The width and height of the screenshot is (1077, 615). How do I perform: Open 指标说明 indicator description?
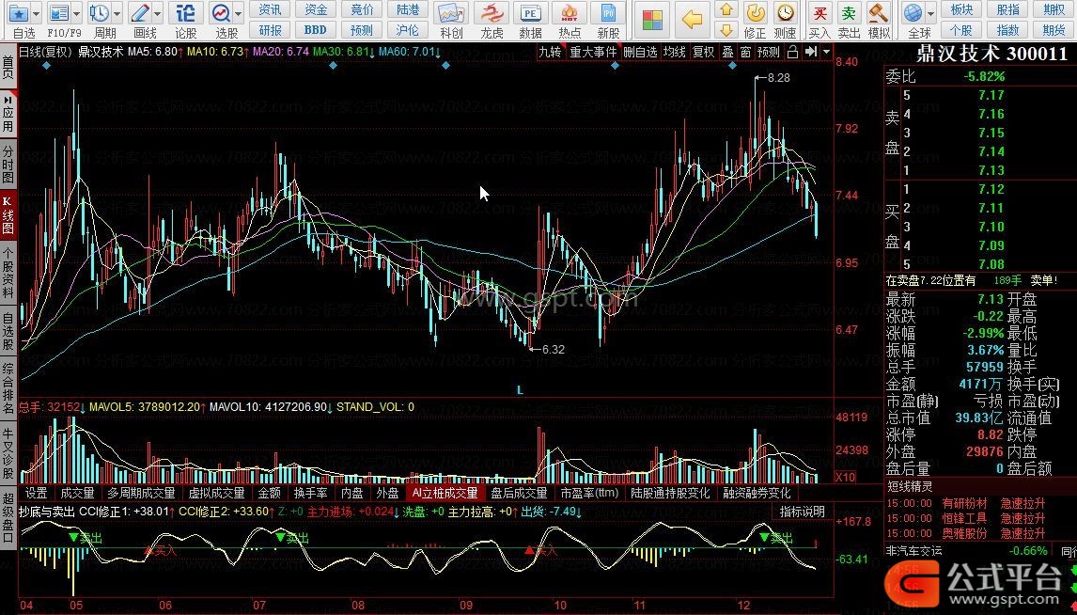(x=803, y=512)
